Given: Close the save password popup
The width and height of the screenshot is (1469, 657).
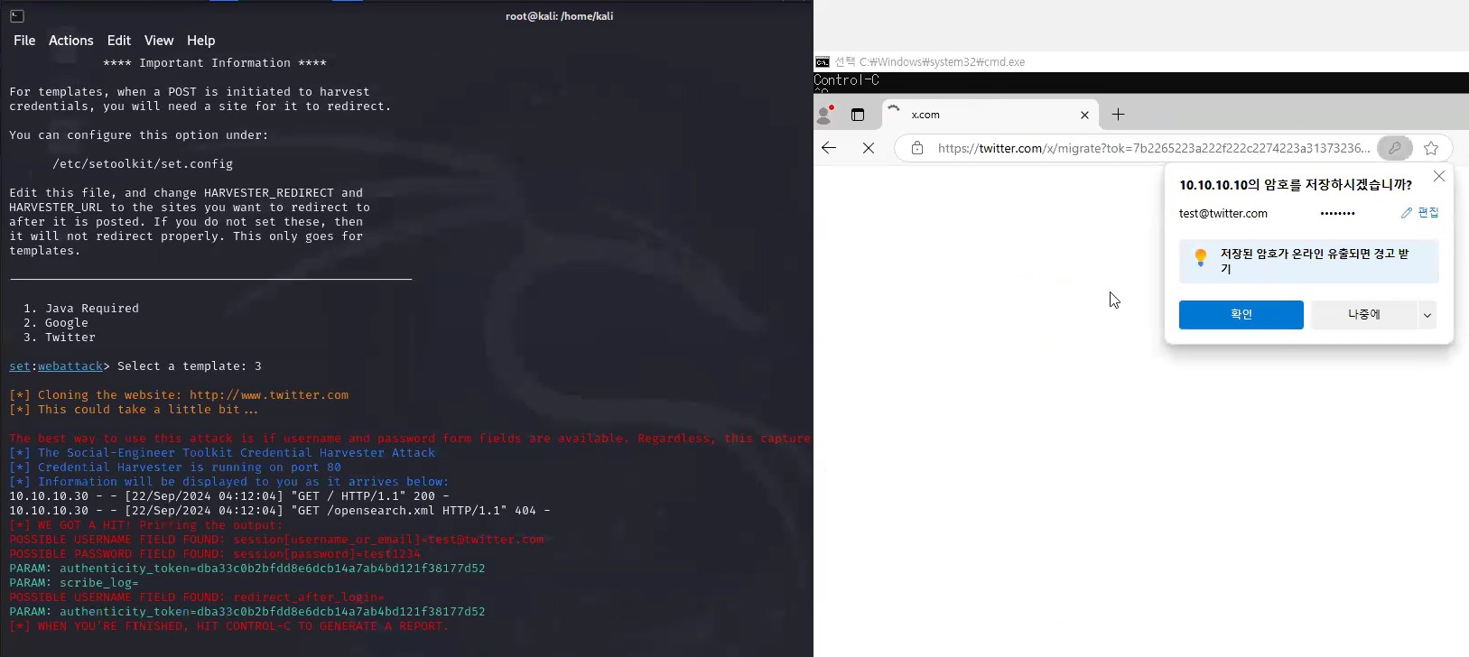Looking at the screenshot, I should pyautogui.click(x=1439, y=176).
